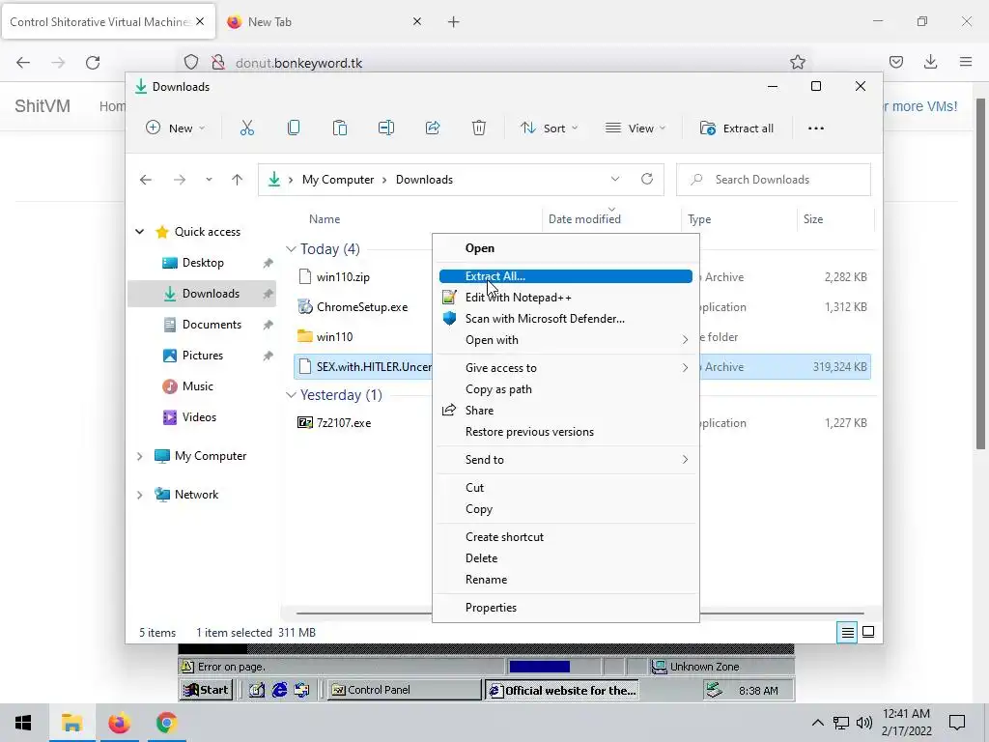
Task: Click the Search Downloads field
Action: point(774,180)
